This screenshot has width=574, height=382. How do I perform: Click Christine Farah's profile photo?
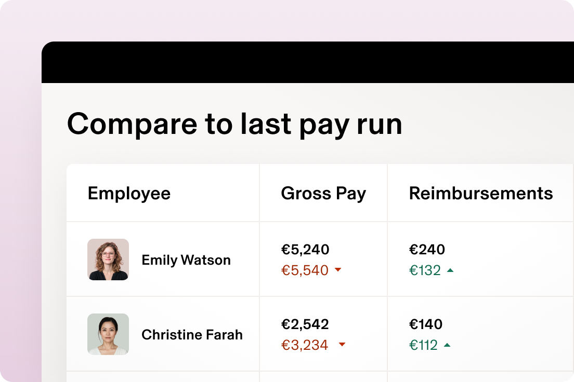point(108,334)
